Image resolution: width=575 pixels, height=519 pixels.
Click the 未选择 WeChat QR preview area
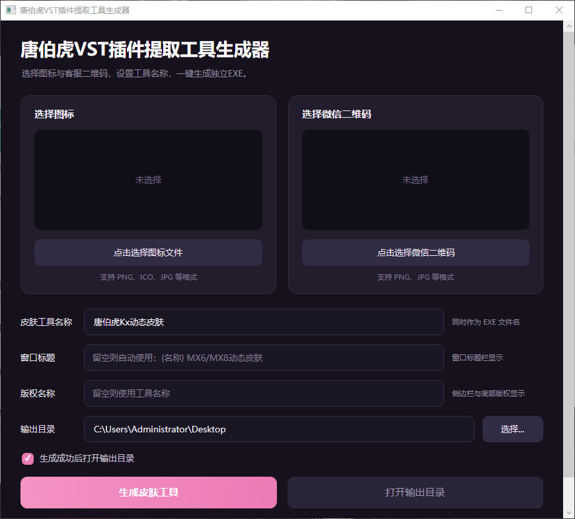416,180
